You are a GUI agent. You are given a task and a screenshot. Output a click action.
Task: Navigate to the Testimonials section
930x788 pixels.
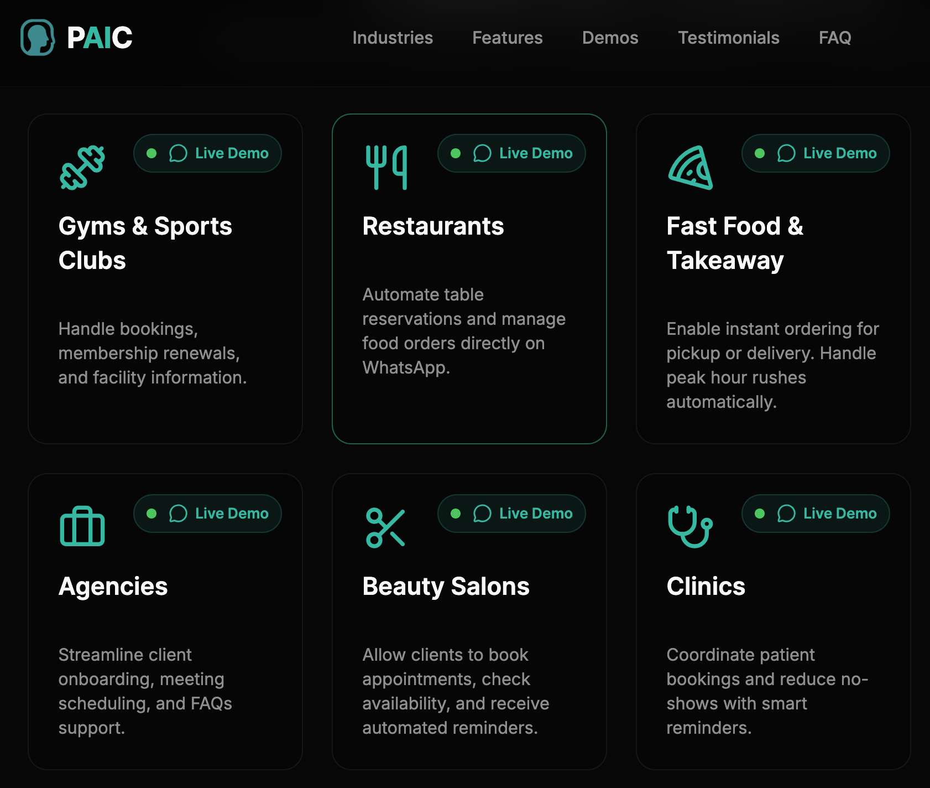pyautogui.click(x=729, y=38)
